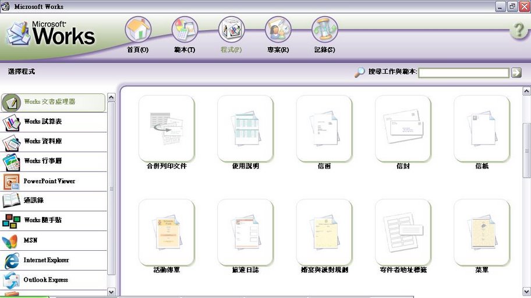Select Works 文書處理器 in sidebar
This screenshot has width=531, height=298.
(x=53, y=103)
